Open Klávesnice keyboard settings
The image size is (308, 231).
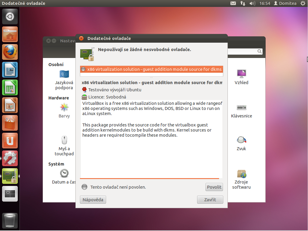pos(241,107)
